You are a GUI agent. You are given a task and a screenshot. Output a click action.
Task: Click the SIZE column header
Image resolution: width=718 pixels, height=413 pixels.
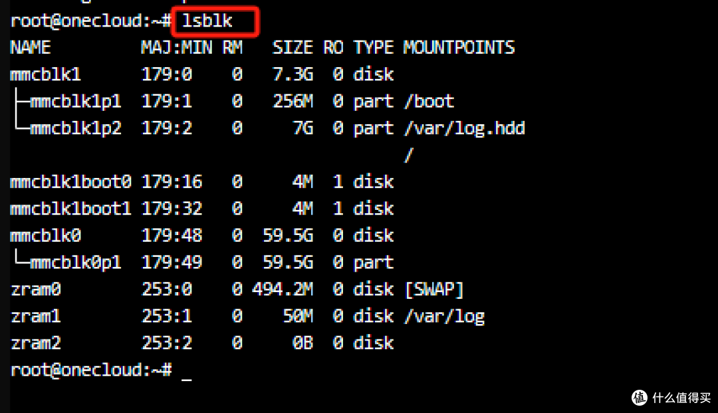293,48
